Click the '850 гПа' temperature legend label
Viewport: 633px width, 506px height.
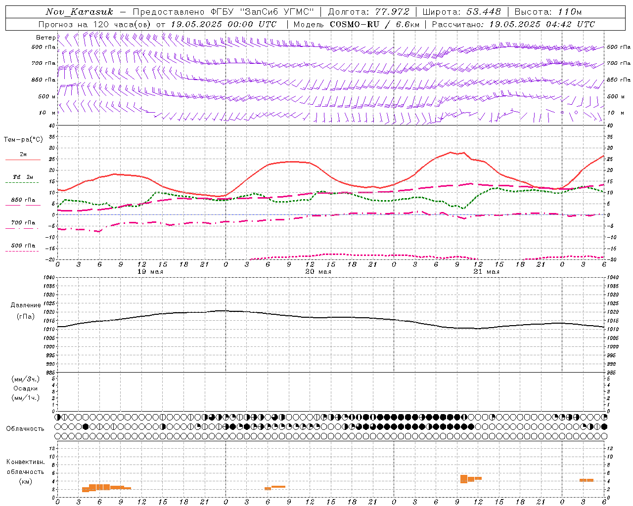pos(23,200)
